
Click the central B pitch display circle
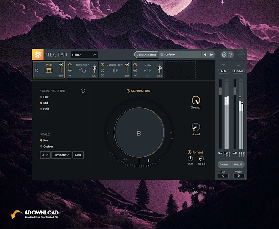click(x=139, y=133)
